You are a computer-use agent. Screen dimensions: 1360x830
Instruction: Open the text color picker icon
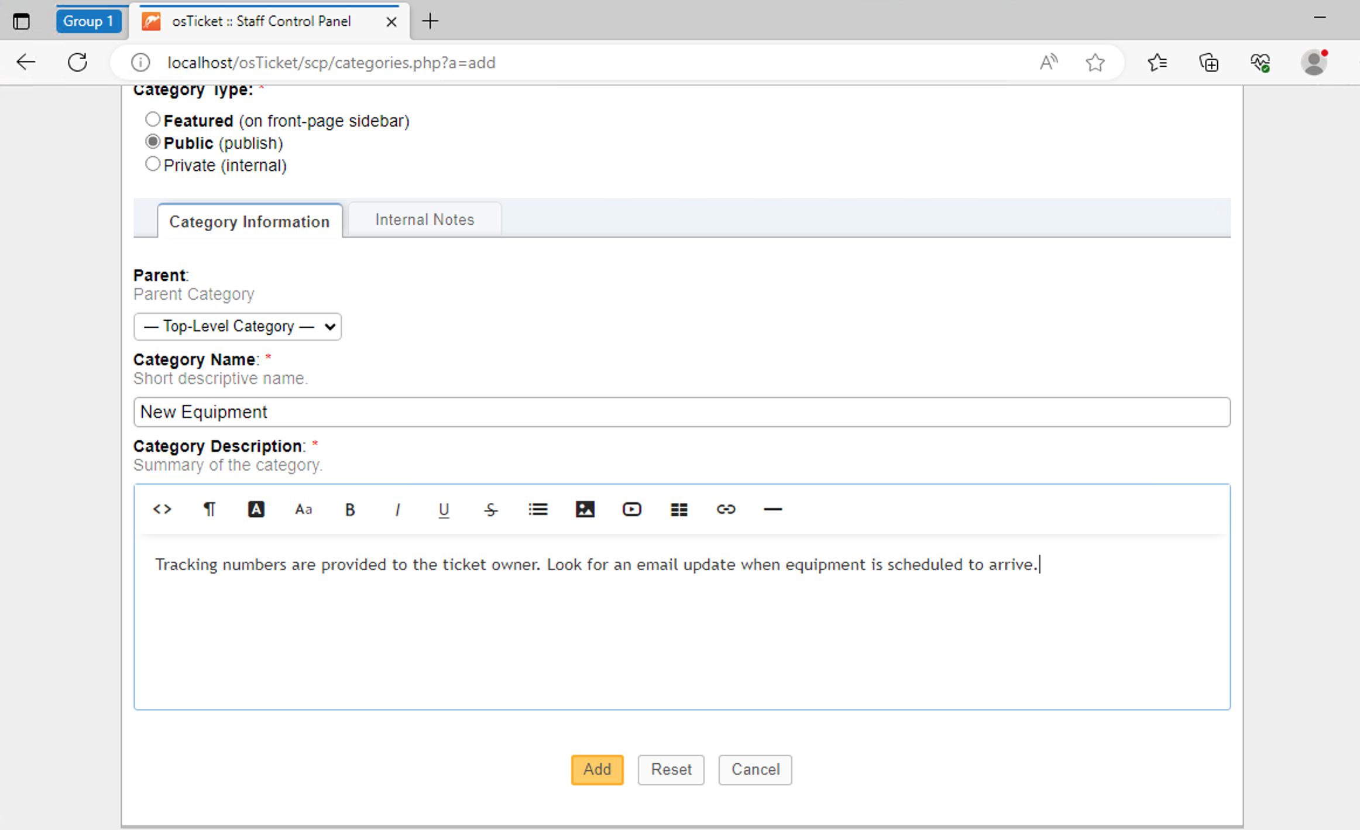coord(256,509)
